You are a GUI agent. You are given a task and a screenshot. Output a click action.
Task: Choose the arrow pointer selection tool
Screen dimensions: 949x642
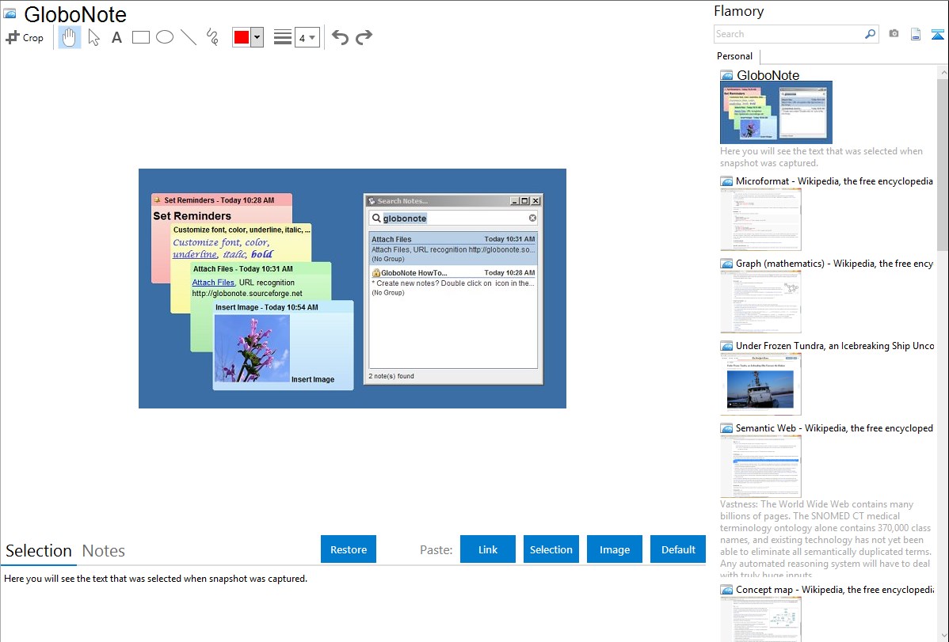(93, 37)
